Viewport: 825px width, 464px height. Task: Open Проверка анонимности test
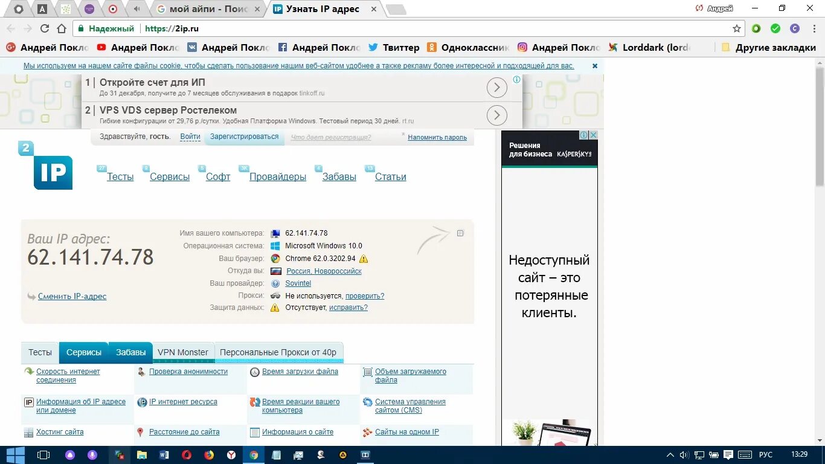point(188,372)
